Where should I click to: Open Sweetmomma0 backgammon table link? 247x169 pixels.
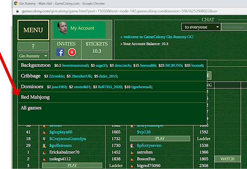click(76, 66)
